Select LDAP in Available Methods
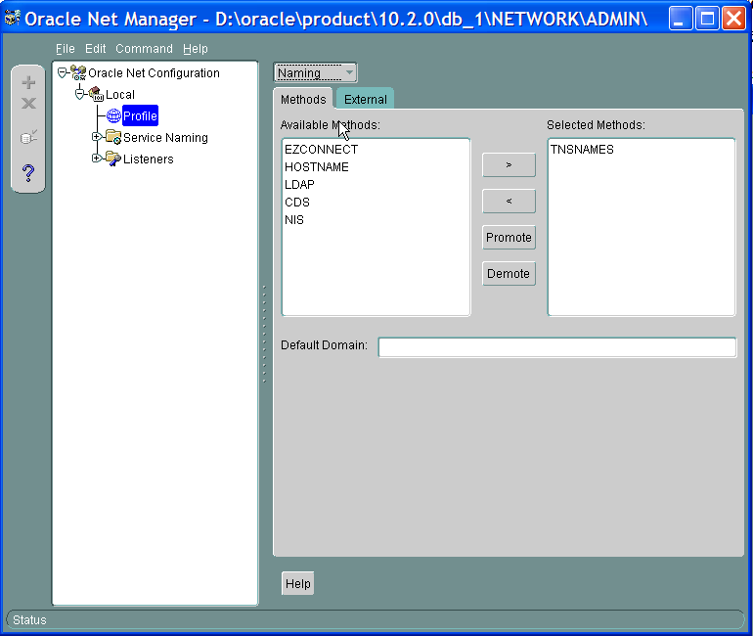The width and height of the screenshot is (753, 636). [x=299, y=185]
